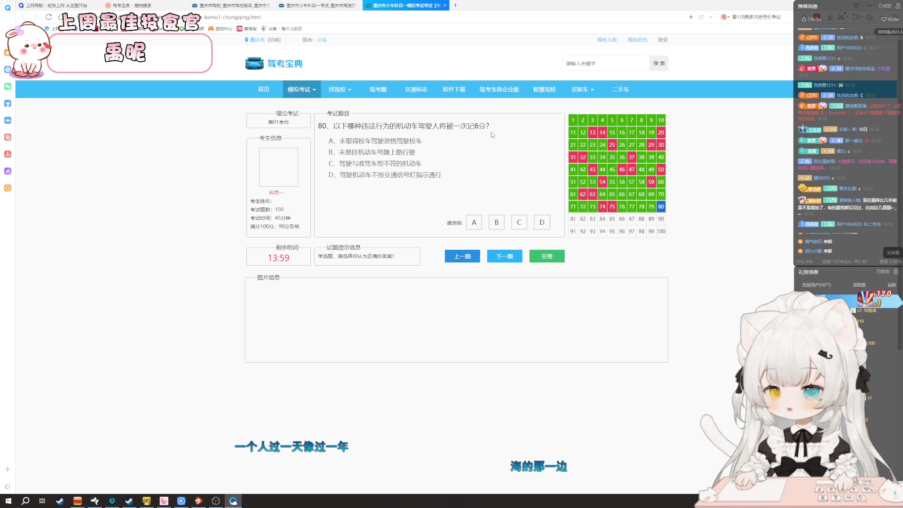Refresh the page with the browser reload icon

click(x=49, y=17)
